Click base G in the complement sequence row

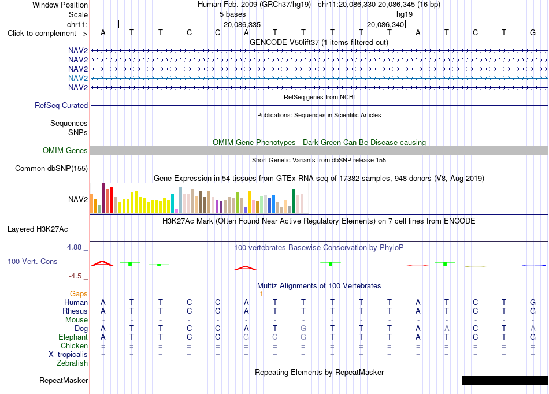click(x=533, y=32)
